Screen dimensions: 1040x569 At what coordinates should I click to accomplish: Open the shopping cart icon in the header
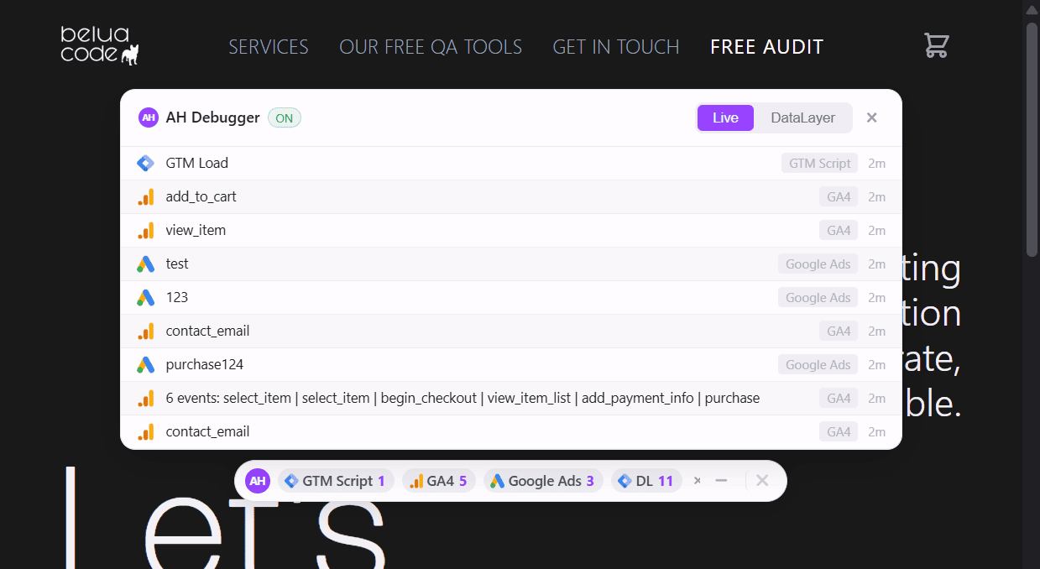pyautogui.click(x=936, y=46)
